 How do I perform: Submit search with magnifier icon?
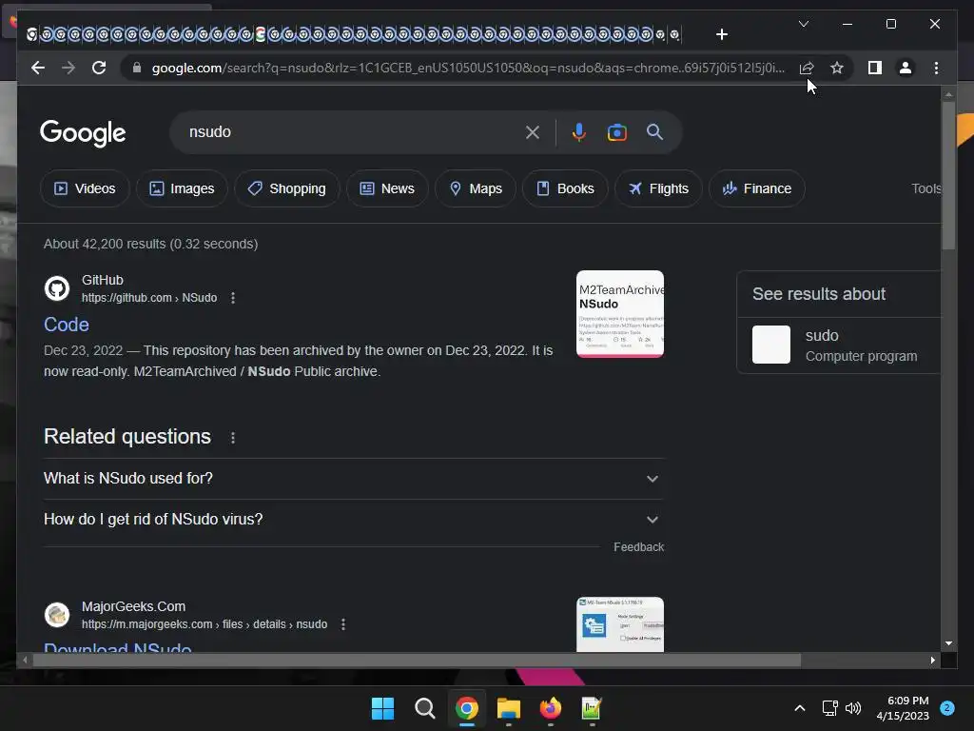click(x=654, y=131)
